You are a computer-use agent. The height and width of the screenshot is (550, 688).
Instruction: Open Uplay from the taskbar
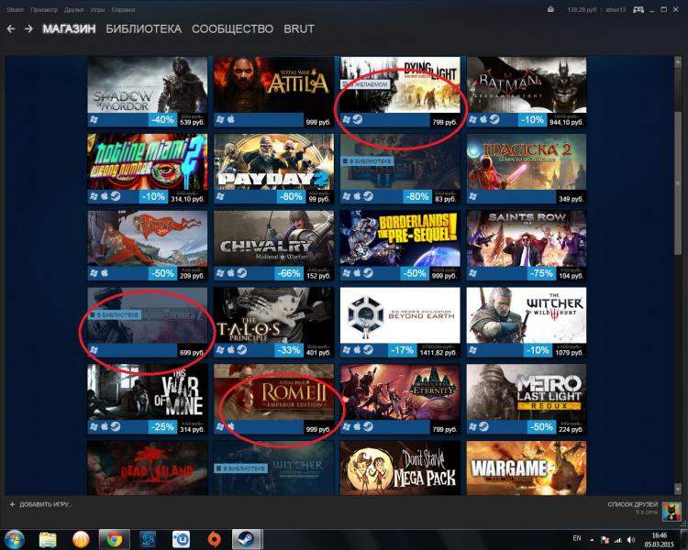point(181,539)
